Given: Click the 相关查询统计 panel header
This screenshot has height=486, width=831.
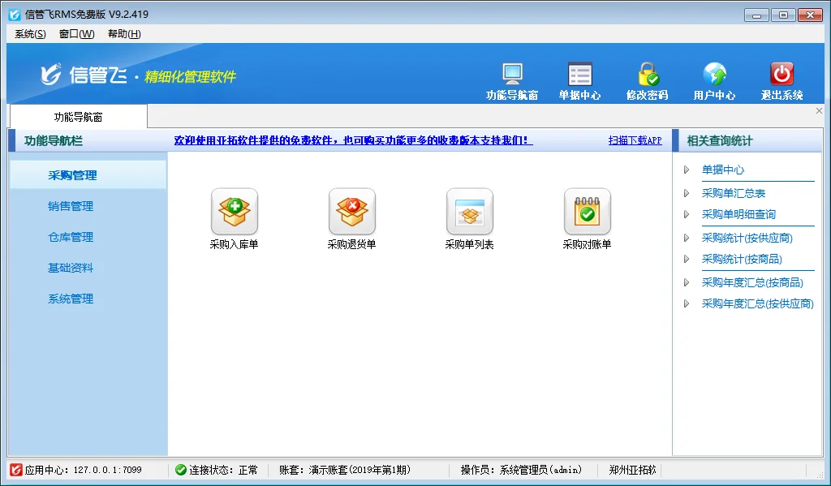Looking at the screenshot, I should coord(747,141).
